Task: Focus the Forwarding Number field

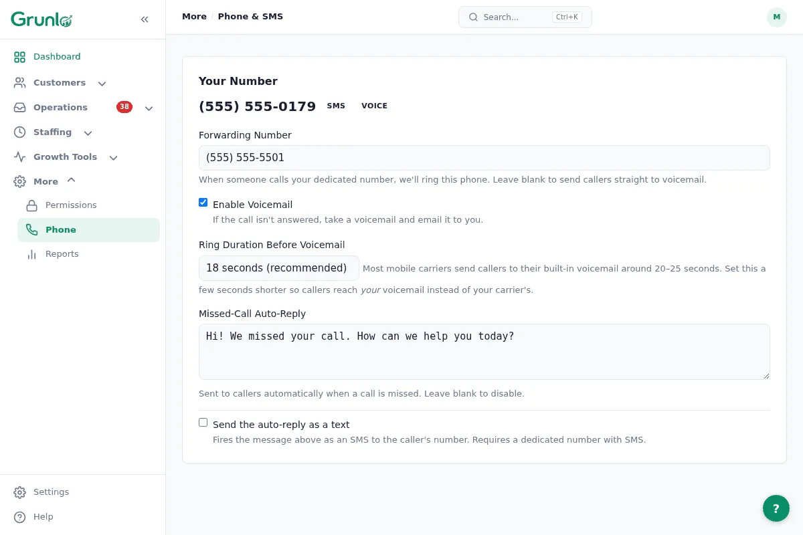Action: click(x=484, y=158)
